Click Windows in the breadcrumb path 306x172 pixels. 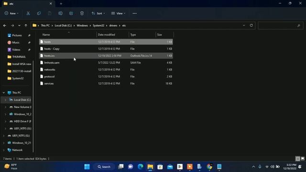point(82,25)
